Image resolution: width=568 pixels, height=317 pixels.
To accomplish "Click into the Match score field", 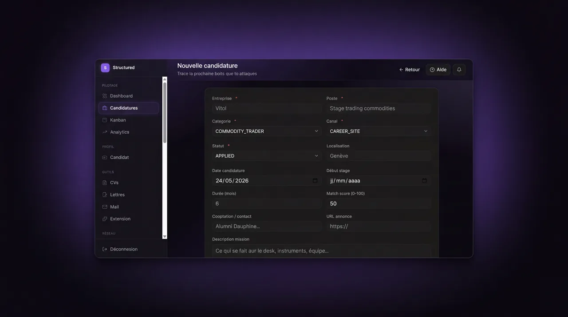I will point(379,203).
